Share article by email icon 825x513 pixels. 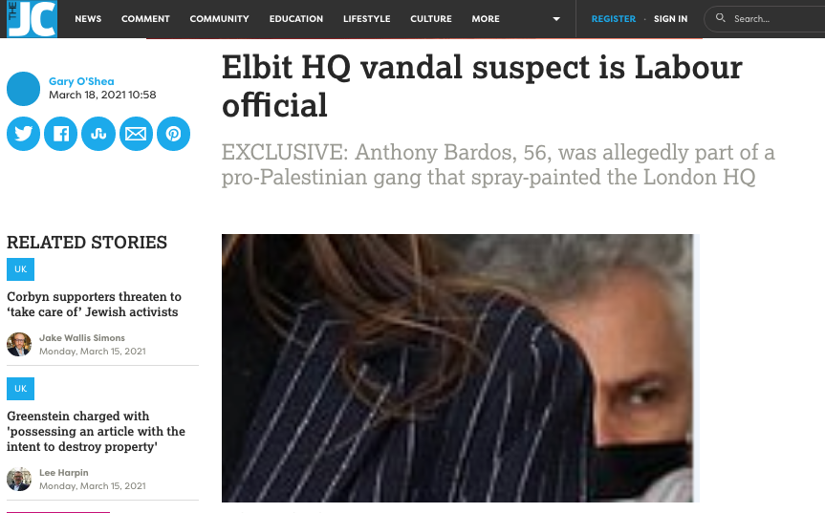point(136,134)
